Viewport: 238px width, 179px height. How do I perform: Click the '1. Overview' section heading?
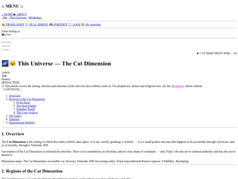point(13,134)
